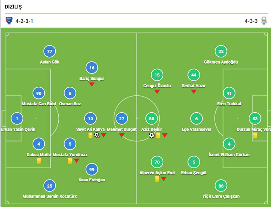Select number 88 Yiğit Emre Çalışkan

[x=221, y=186]
